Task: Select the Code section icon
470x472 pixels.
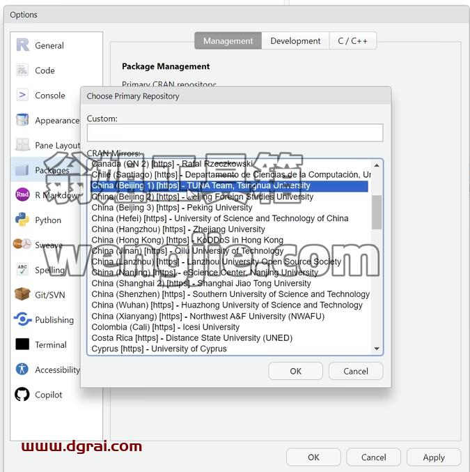Action: (22, 70)
